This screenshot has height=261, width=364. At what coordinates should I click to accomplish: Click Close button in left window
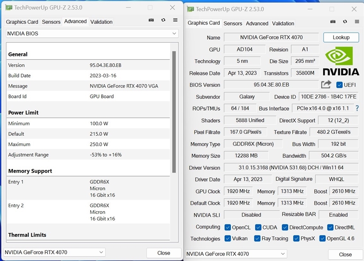click(x=164, y=253)
